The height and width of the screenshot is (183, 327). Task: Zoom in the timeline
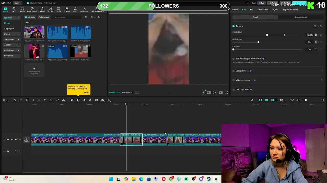[323, 100]
